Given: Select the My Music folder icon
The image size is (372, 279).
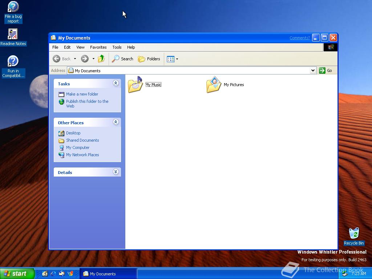Looking at the screenshot, I should [x=135, y=84].
